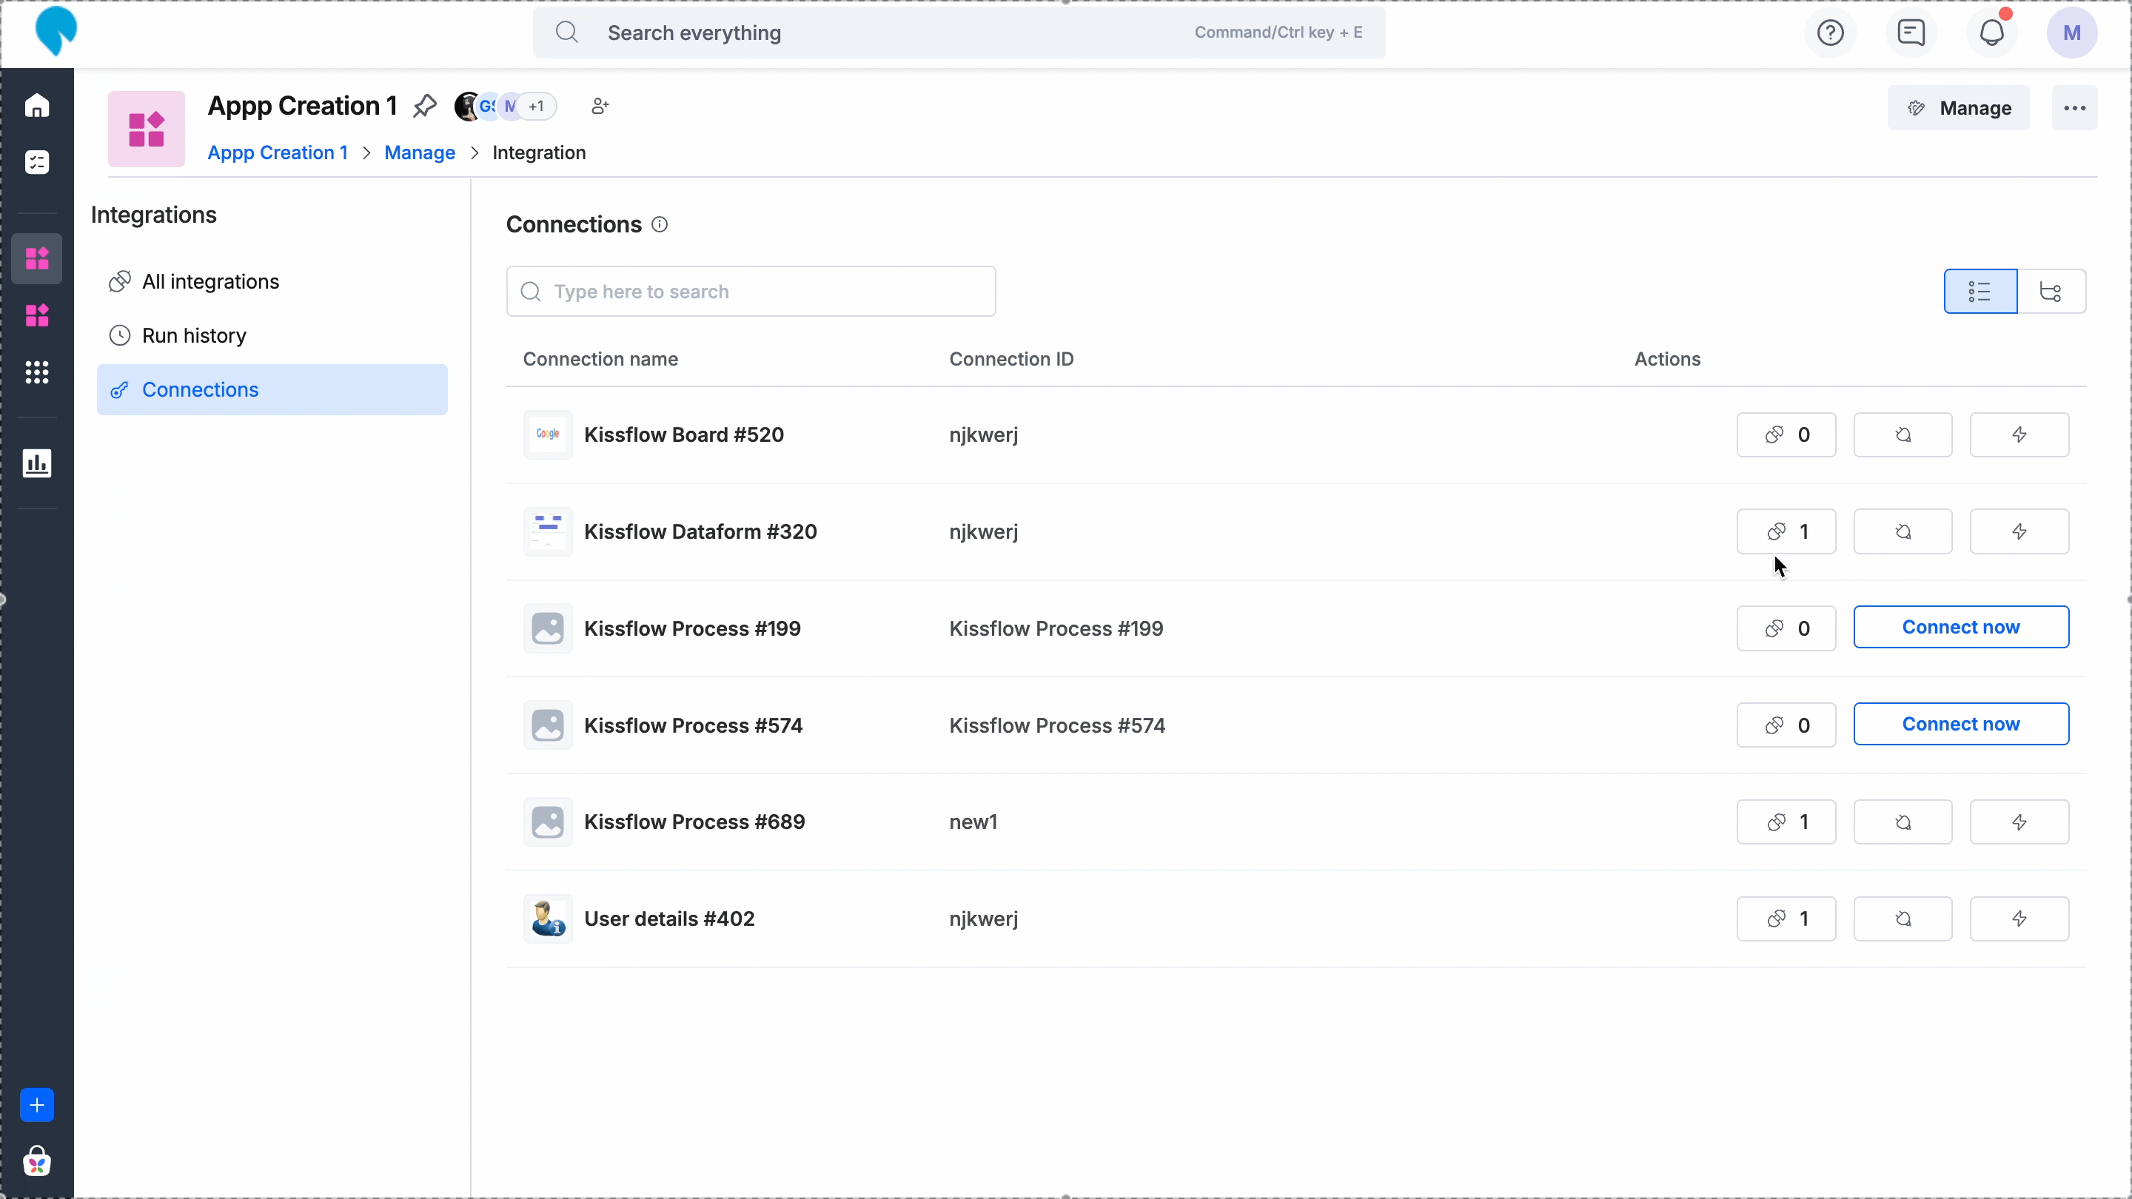Click lightning bolt icon for Kissflow Process #689
The image size is (2132, 1199).
[2019, 822]
